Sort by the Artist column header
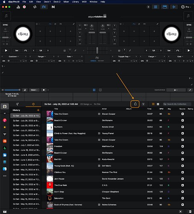Viewport: 194px width, 214px height. click(x=104, y=109)
